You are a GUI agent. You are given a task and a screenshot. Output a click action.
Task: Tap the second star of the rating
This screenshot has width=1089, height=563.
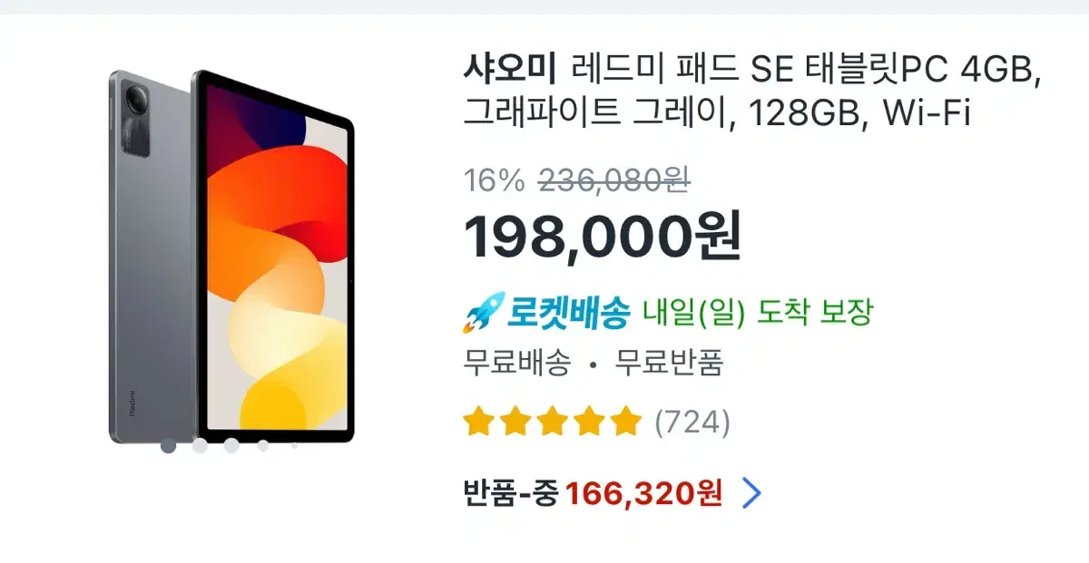515,422
